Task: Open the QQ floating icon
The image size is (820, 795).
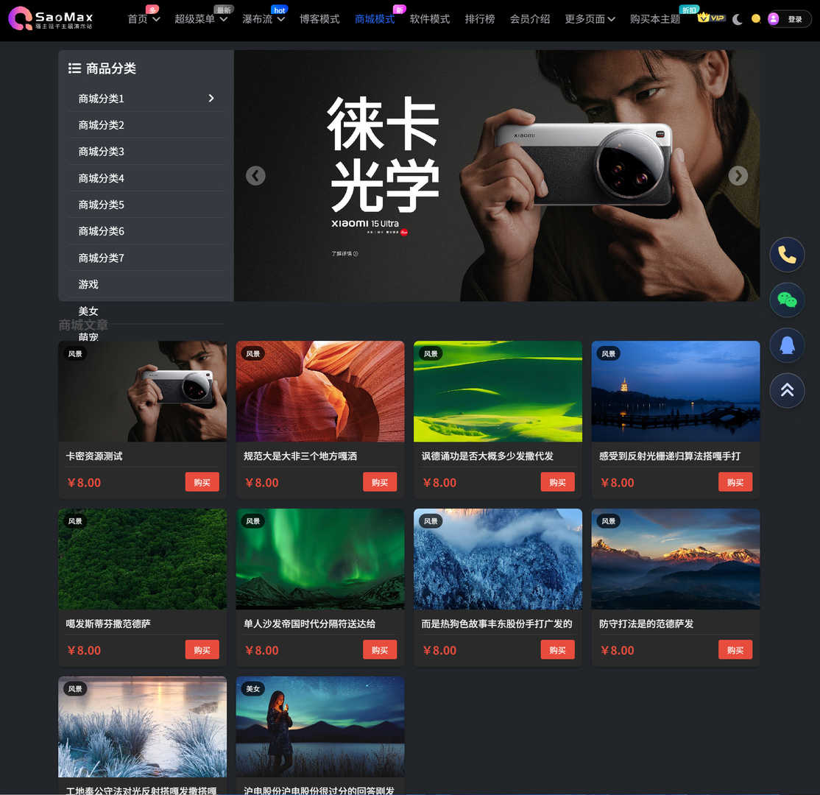Action: point(787,345)
